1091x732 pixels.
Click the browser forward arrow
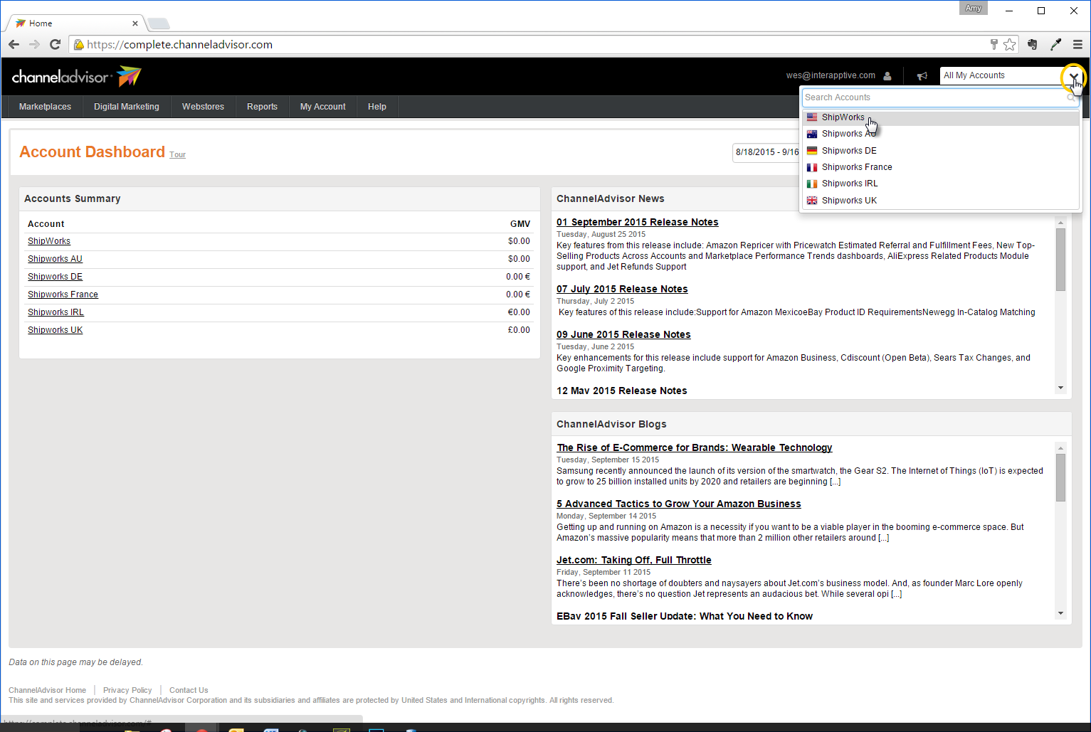(x=34, y=45)
